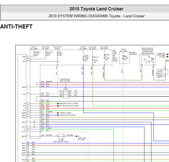Click the 'RED/WHT' wire color label
The height and width of the screenshot is (162, 169).
coord(49,112)
